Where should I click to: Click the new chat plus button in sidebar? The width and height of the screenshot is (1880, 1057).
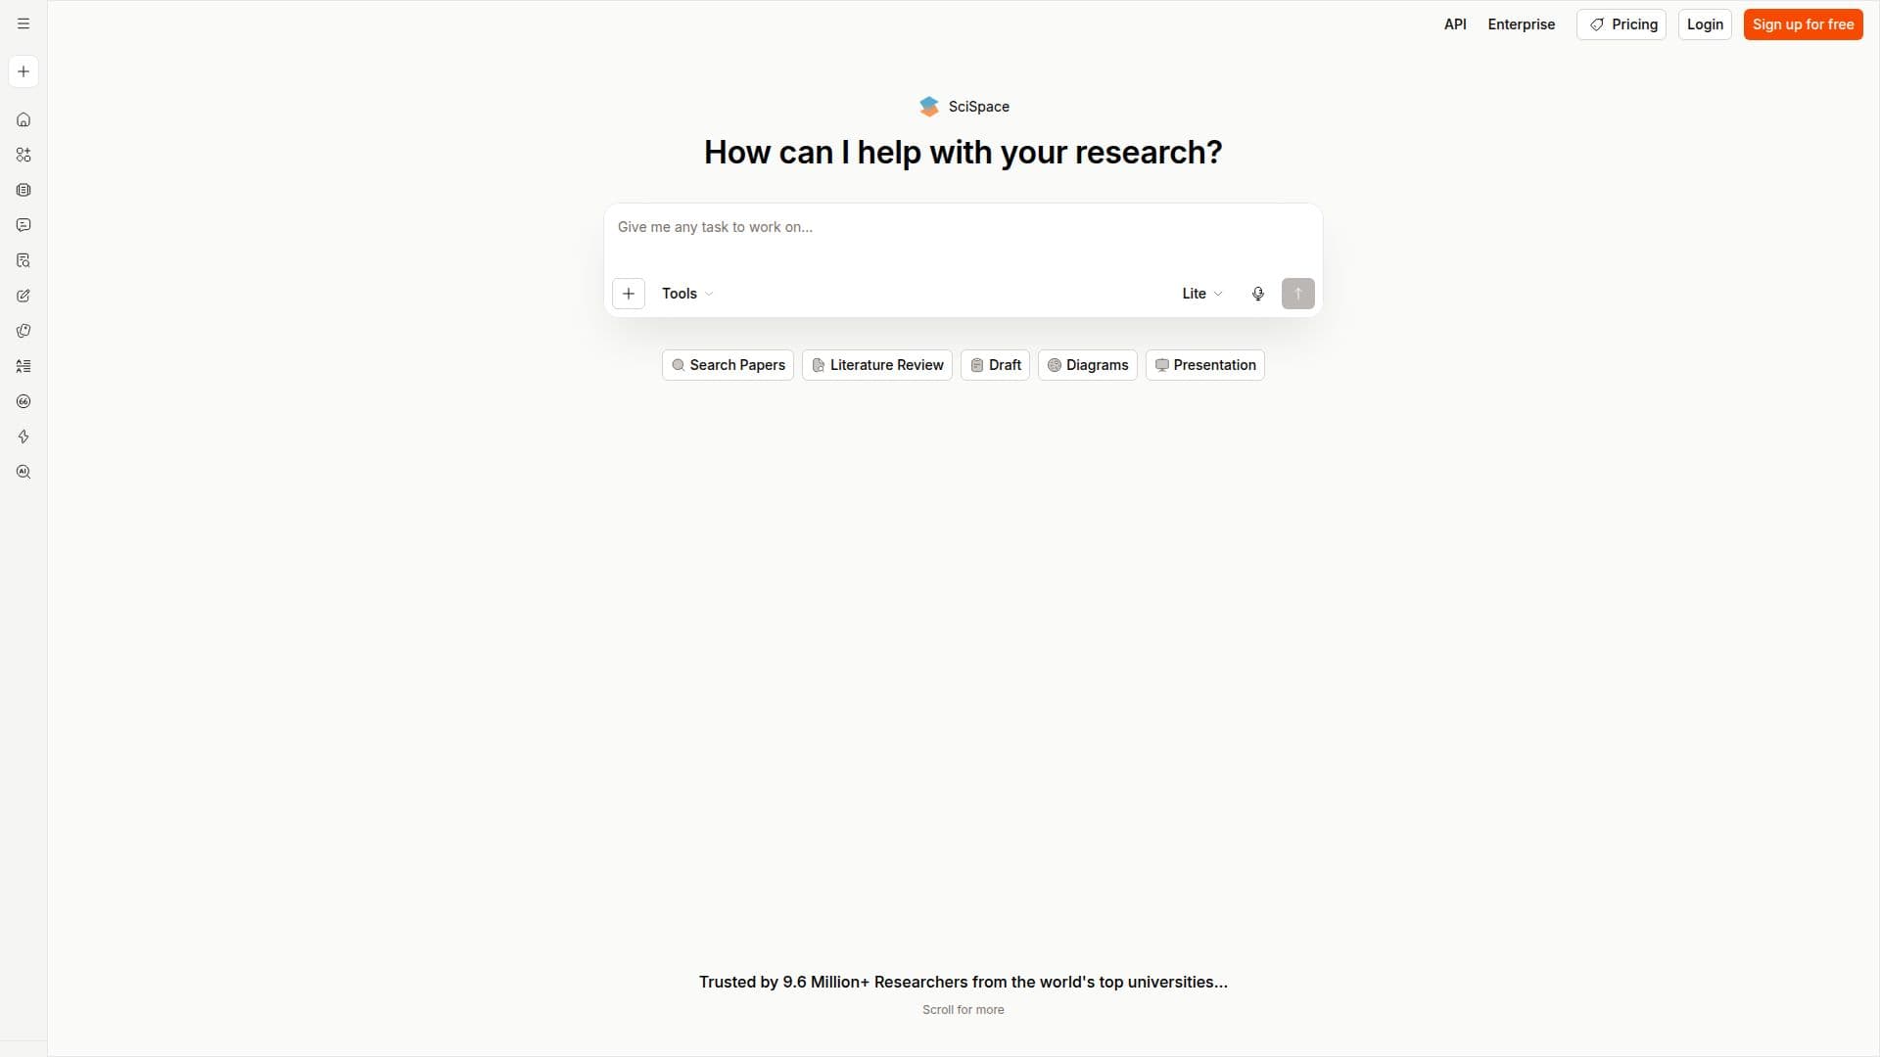coord(23,71)
